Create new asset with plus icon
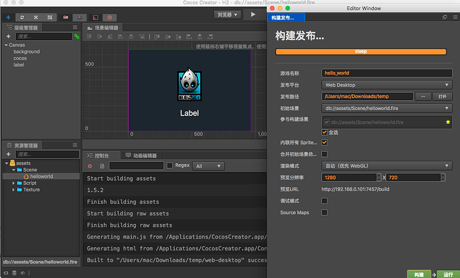Viewport: 460px width, 278px height. 9,155
